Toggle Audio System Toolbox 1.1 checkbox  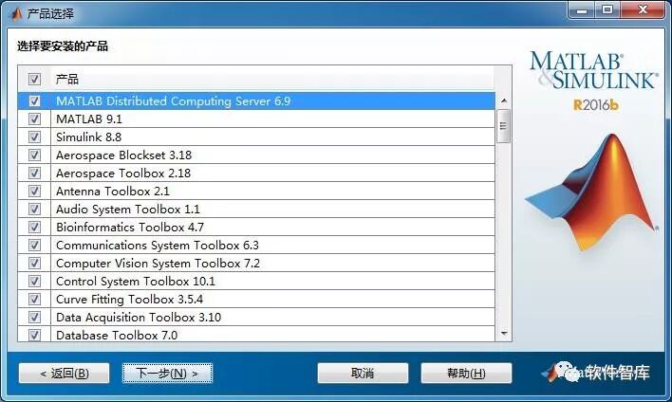pos(34,209)
